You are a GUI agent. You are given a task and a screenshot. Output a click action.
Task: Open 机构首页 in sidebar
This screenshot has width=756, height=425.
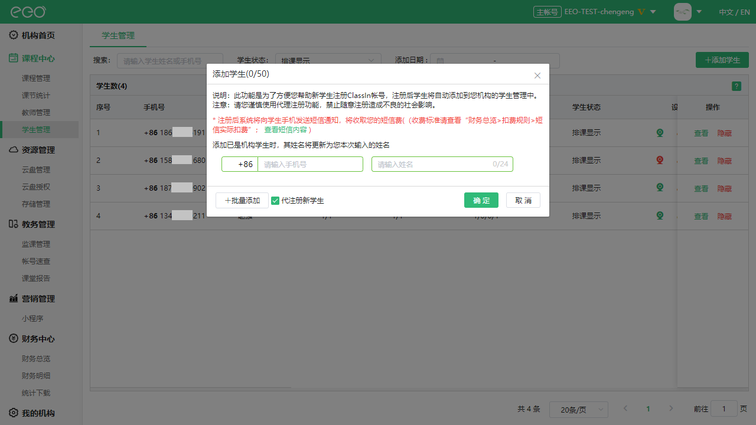(38, 35)
